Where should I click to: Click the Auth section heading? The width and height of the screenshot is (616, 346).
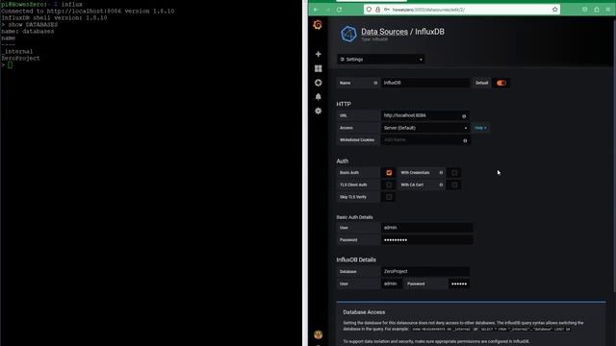pyautogui.click(x=343, y=161)
